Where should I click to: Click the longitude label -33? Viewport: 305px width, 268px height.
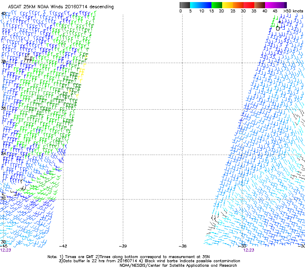pos(242,246)
